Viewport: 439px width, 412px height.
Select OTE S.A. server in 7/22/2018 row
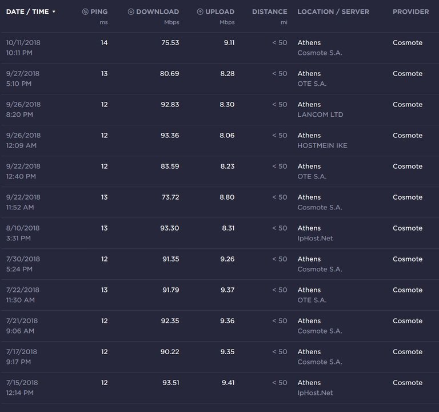[x=312, y=300]
